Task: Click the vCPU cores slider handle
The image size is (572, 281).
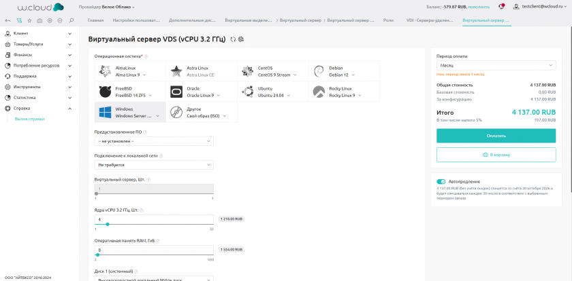Action: 108,224
